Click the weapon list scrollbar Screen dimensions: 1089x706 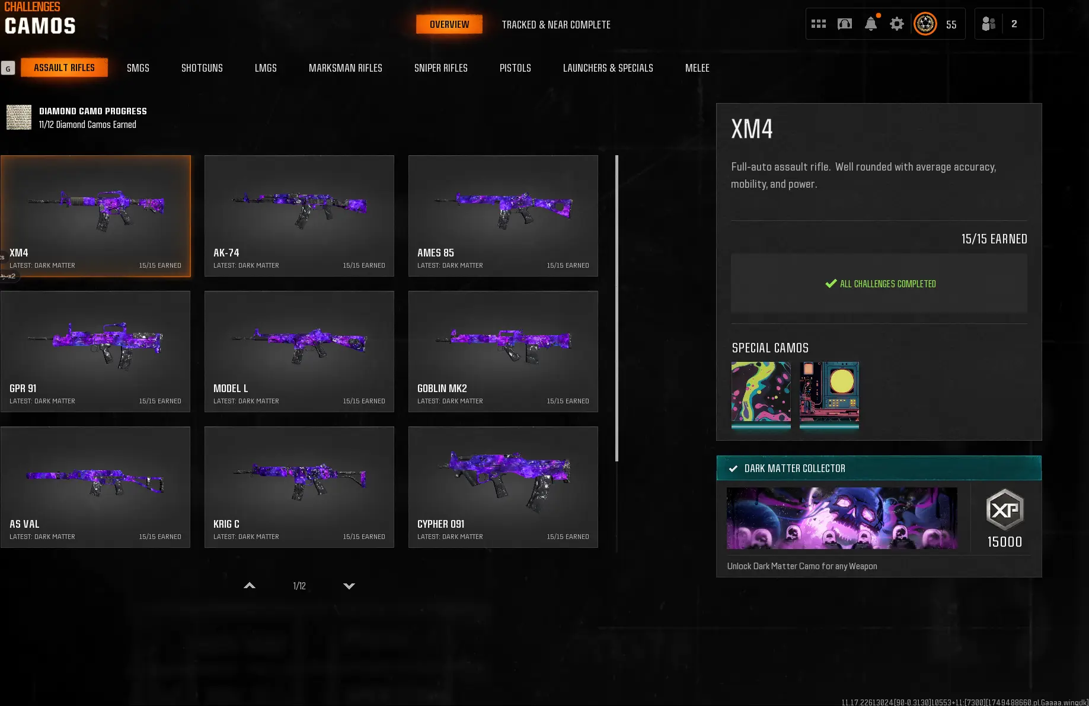(617, 308)
